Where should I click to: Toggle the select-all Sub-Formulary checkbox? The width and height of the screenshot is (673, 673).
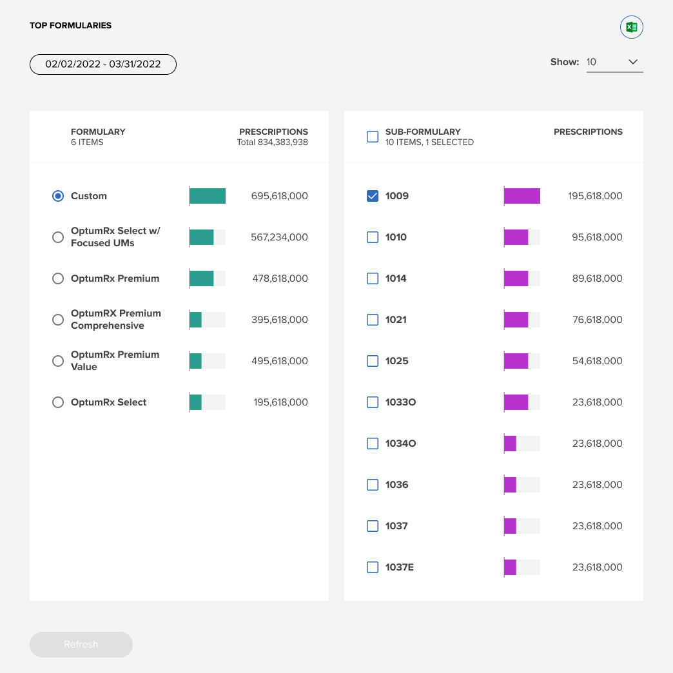tap(373, 137)
